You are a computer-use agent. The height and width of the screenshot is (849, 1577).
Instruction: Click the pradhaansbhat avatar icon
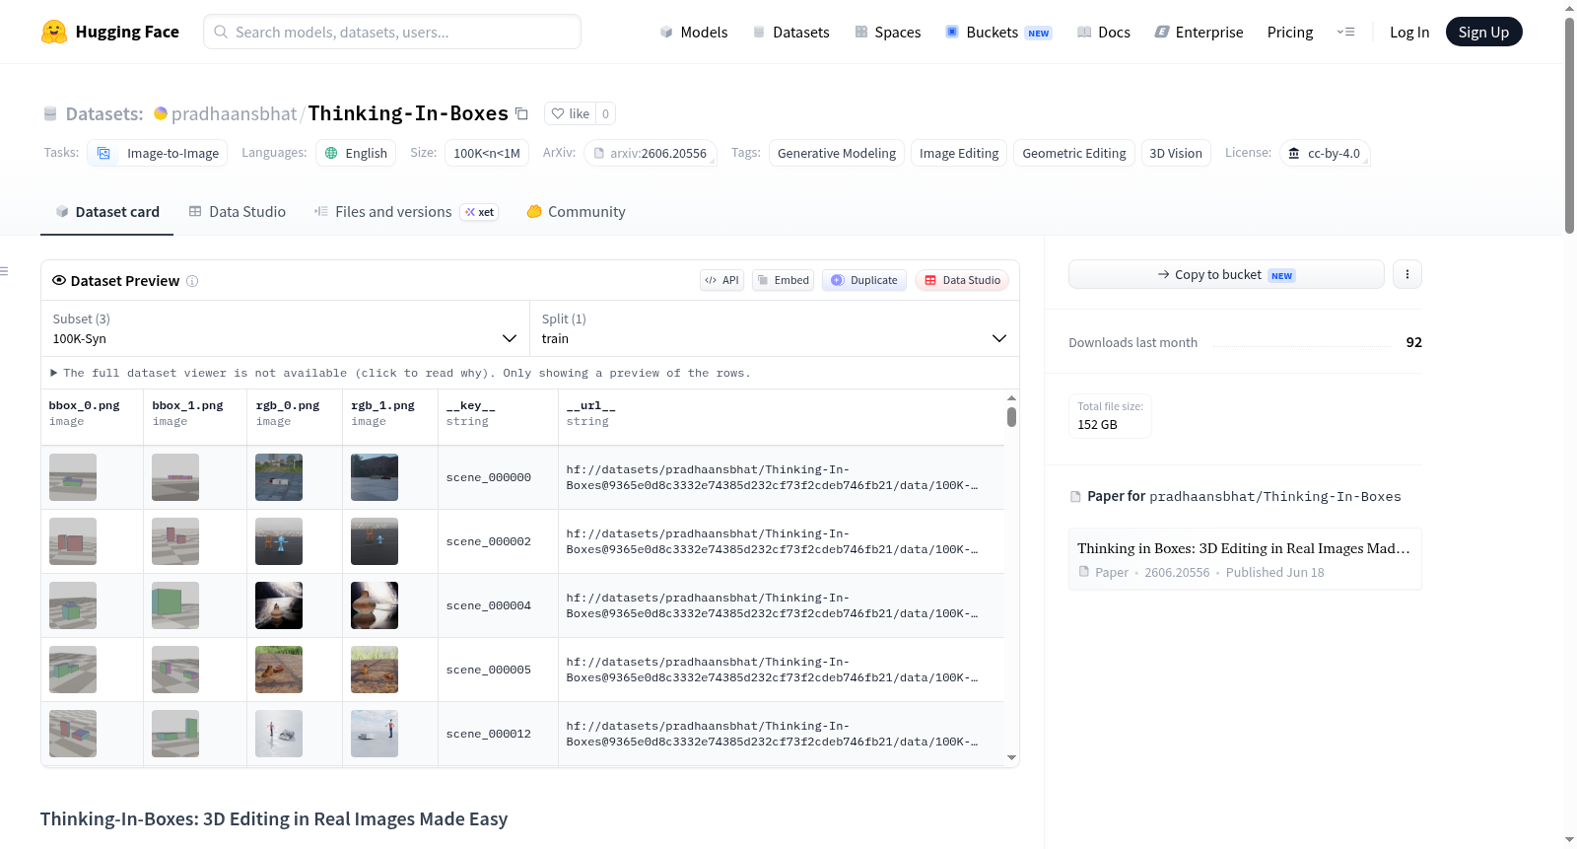(161, 113)
